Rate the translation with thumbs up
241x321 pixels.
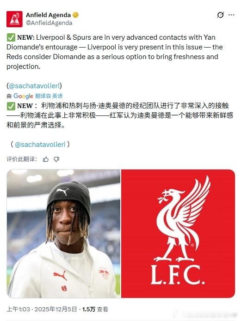tap(46, 159)
